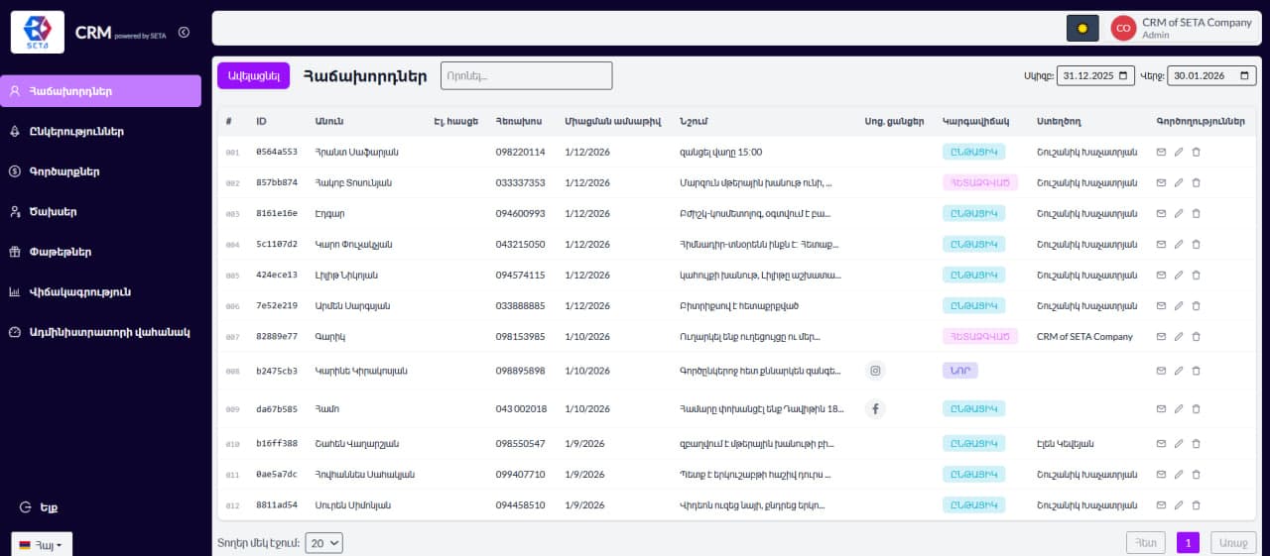Image resolution: width=1270 pixels, height=556 pixels.
Task: Click CRM of SETA Company creator cell
Action: [x=1084, y=336]
